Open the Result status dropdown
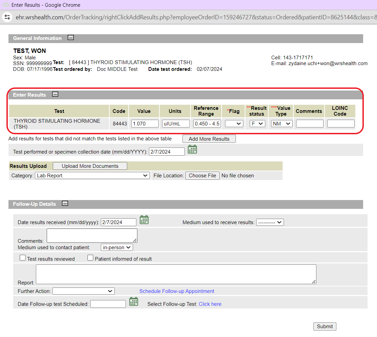The image size is (377, 337). pos(257,124)
